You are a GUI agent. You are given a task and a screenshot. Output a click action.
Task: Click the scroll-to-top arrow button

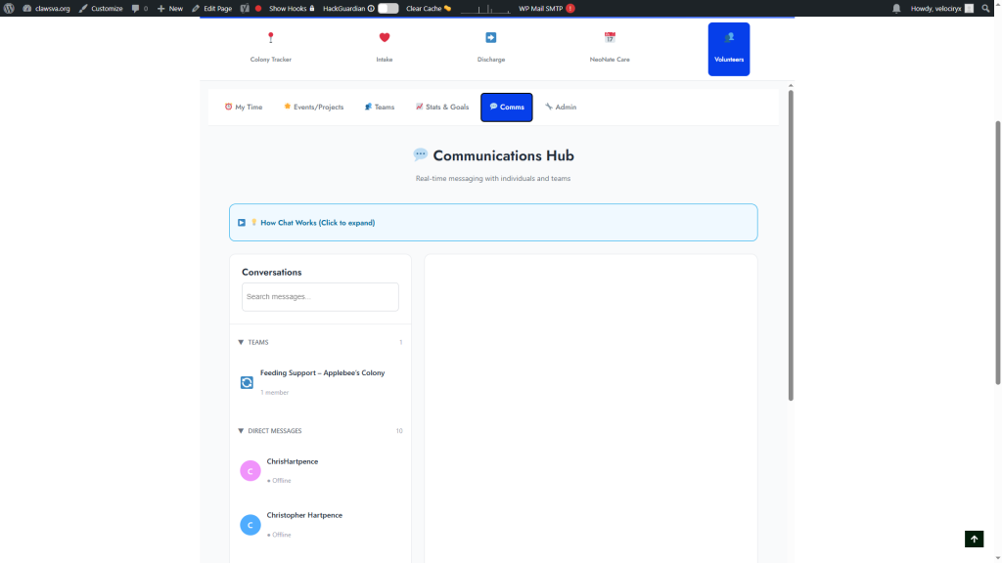pos(974,539)
